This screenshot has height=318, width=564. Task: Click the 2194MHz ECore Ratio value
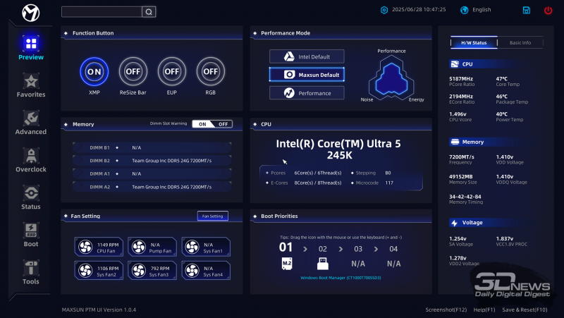click(461, 97)
